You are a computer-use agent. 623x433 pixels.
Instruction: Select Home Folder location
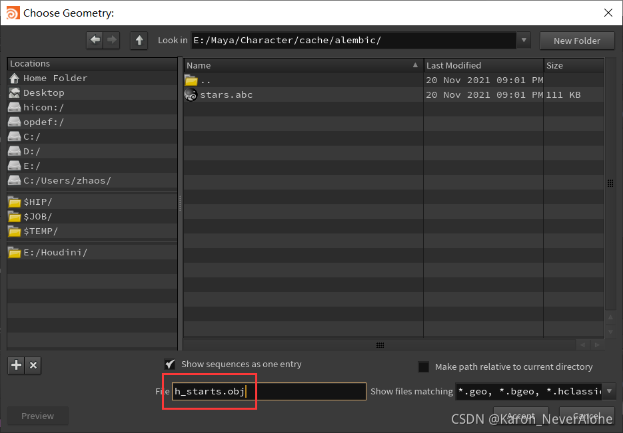pos(92,78)
